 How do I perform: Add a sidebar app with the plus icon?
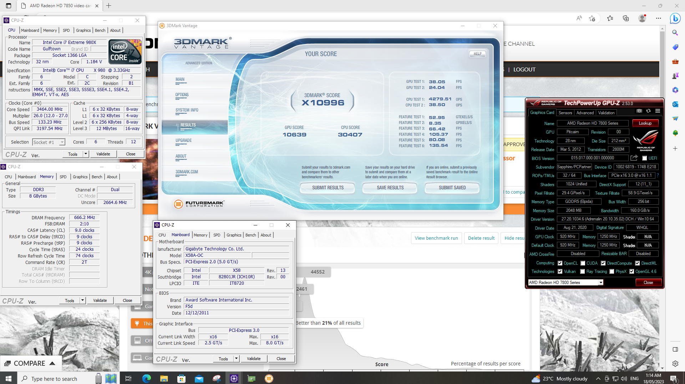pyautogui.click(x=675, y=148)
